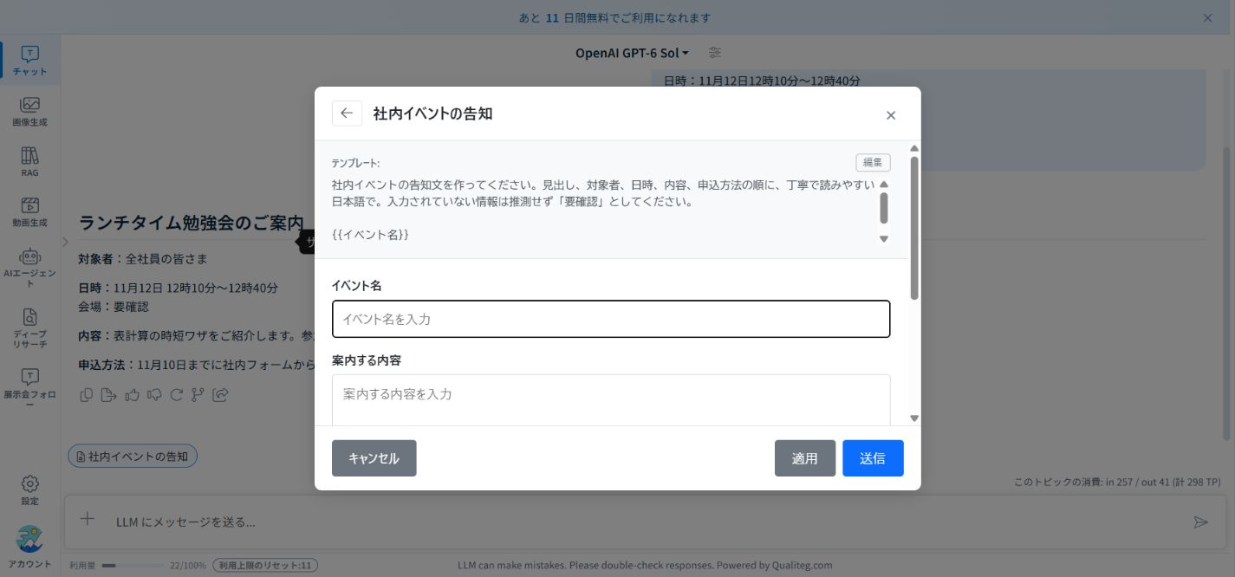Export the response using the file export icon
The width and height of the screenshot is (1235, 577).
coord(108,395)
